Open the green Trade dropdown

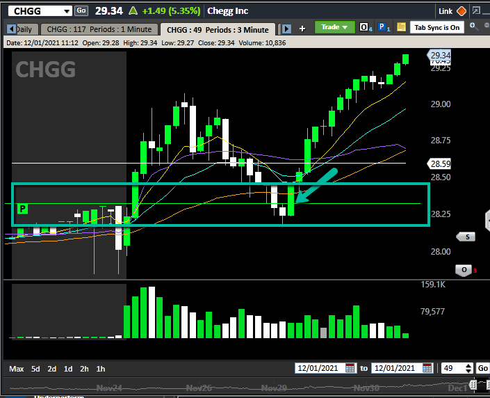pos(334,27)
